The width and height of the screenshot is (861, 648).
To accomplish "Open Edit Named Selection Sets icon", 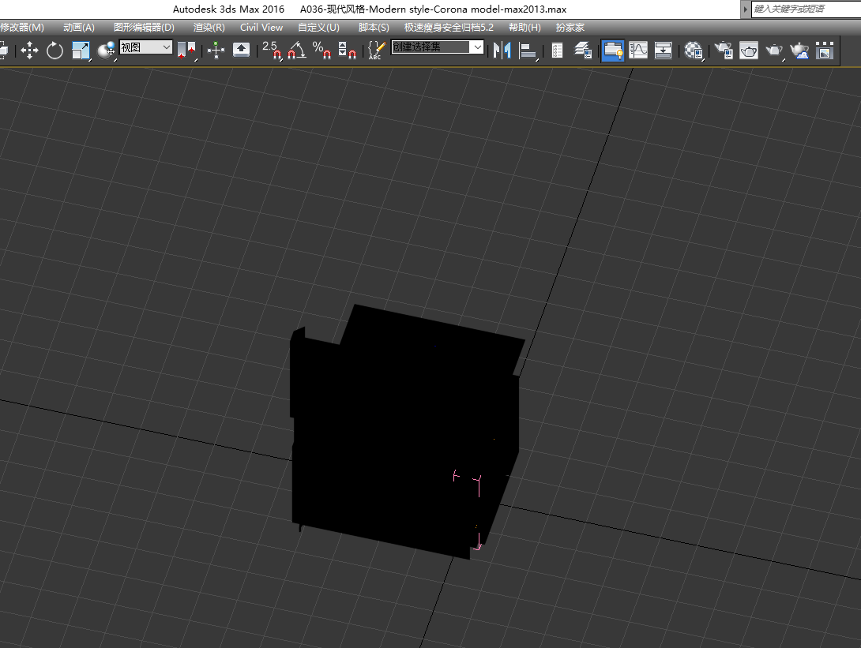I will 377,51.
